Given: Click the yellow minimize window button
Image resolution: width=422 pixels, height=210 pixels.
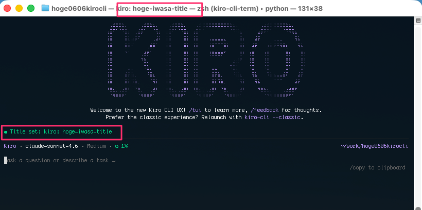Looking at the screenshot, I should (x=19, y=8).
